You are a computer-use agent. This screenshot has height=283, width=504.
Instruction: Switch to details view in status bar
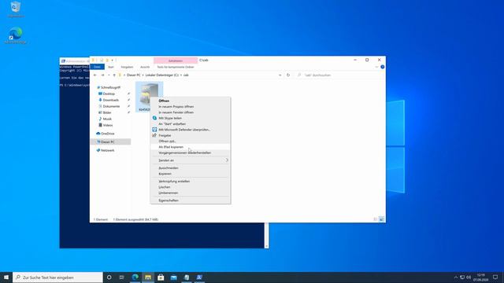[376, 219]
